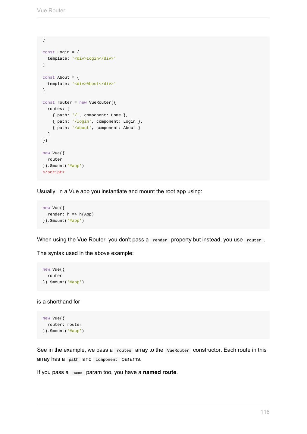Click the "render: h => h(App)" code line
The height and width of the screenshot is (434, 307).
coord(70,214)
